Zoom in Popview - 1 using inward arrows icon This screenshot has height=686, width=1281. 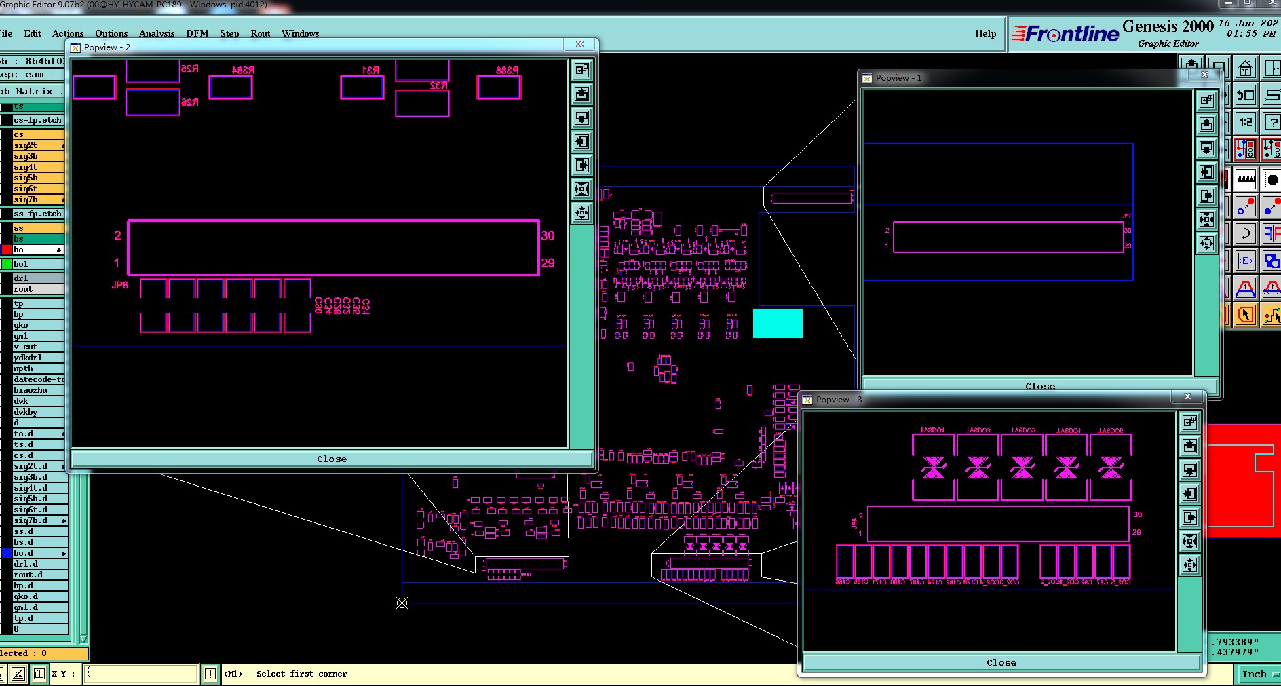1206,219
